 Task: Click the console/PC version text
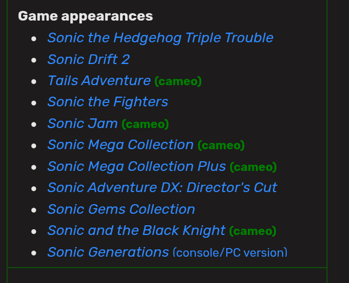click(x=230, y=253)
